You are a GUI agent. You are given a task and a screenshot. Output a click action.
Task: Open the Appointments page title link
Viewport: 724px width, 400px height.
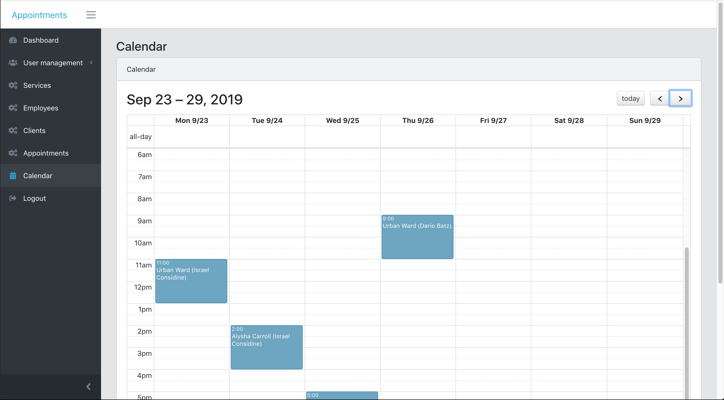click(x=39, y=15)
